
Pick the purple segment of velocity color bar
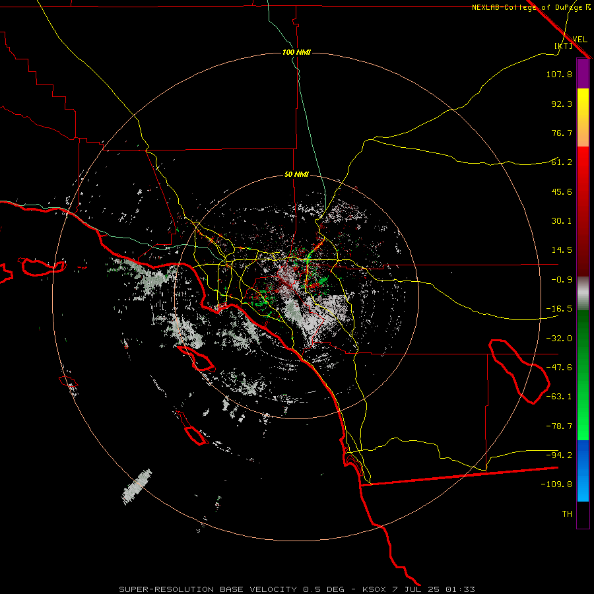(583, 74)
